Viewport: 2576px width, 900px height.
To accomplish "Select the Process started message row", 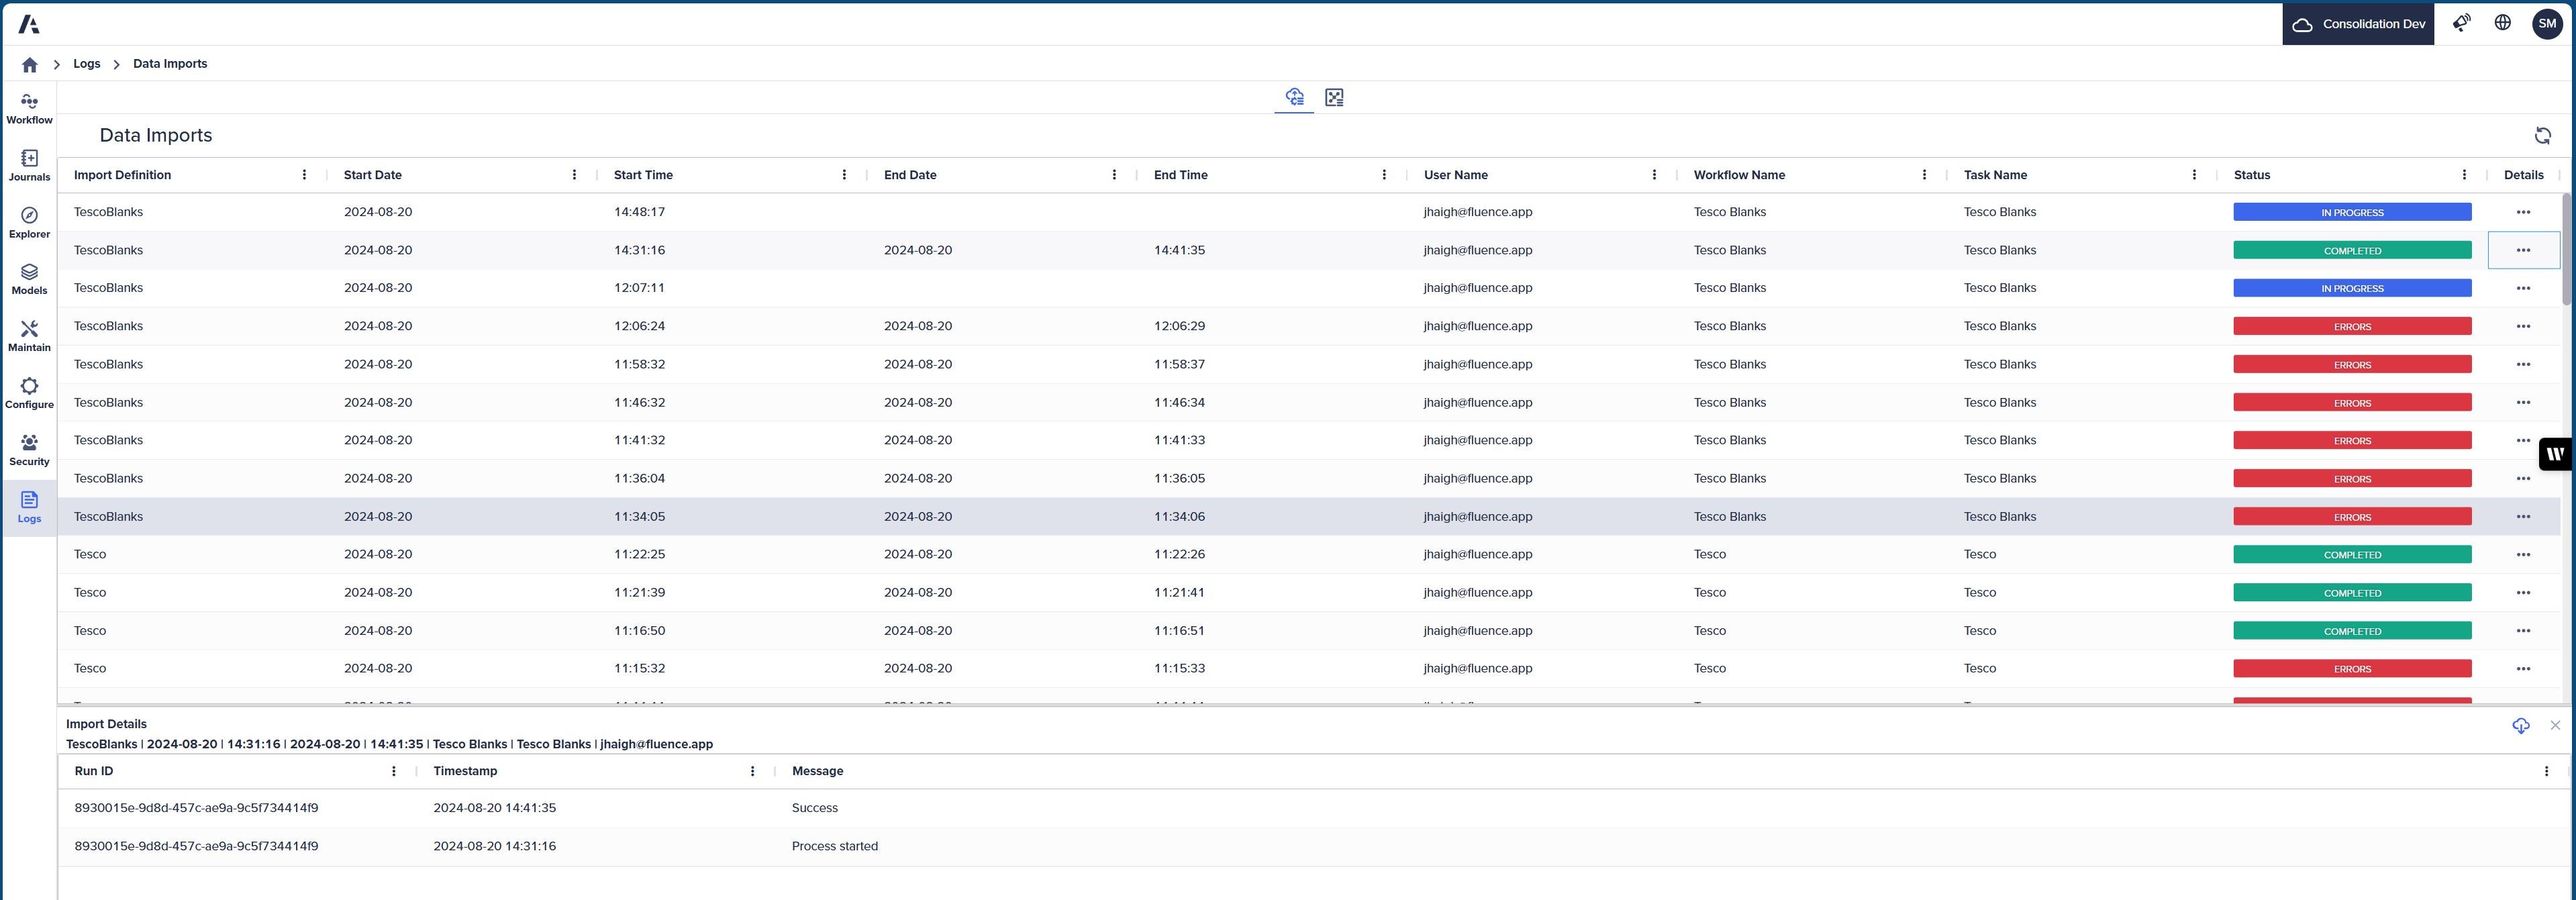I will click(x=1313, y=846).
